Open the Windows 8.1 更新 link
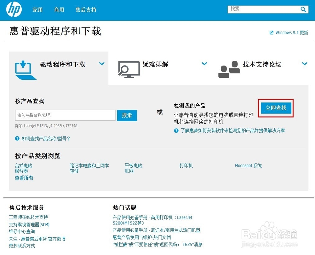Image resolution: width=315 pixels, height=255 pixels. pos(292,32)
